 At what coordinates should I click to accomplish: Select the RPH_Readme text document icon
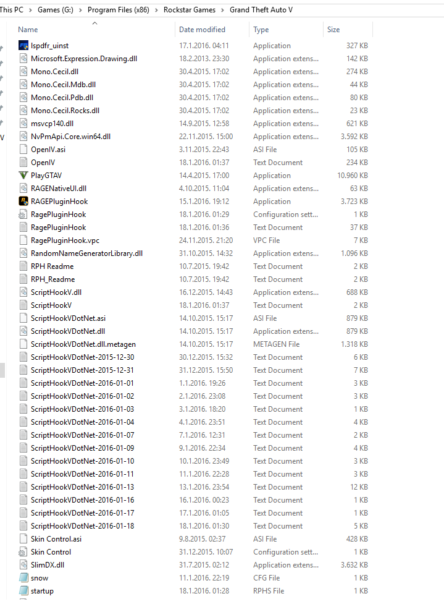coord(23,279)
